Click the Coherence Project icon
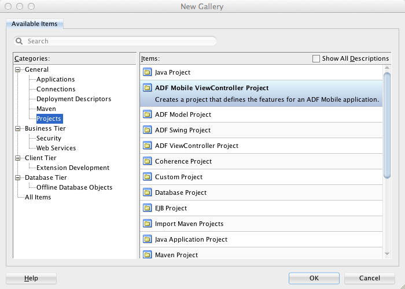This screenshot has height=289, width=405. [147, 161]
